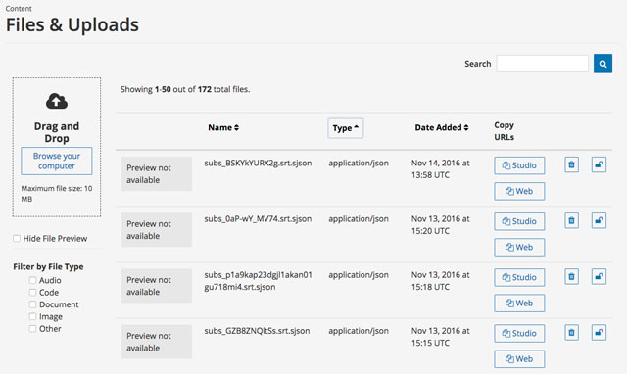Toggle lock for subs_0aP-wY_MV74.srt.sjson file
Viewport: 627px width, 374px height.
click(x=599, y=220)
